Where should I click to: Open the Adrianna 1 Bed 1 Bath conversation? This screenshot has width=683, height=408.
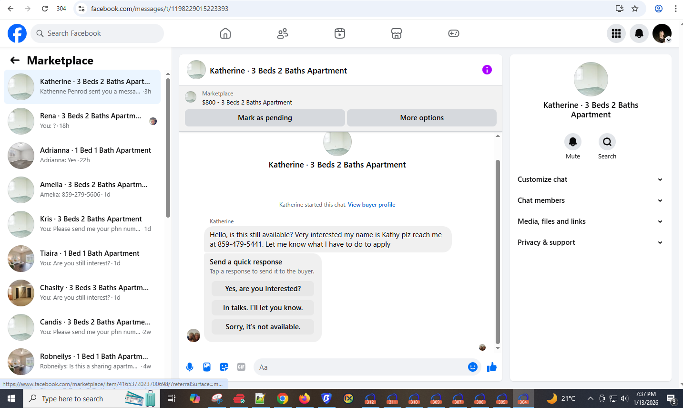[82, 155]
